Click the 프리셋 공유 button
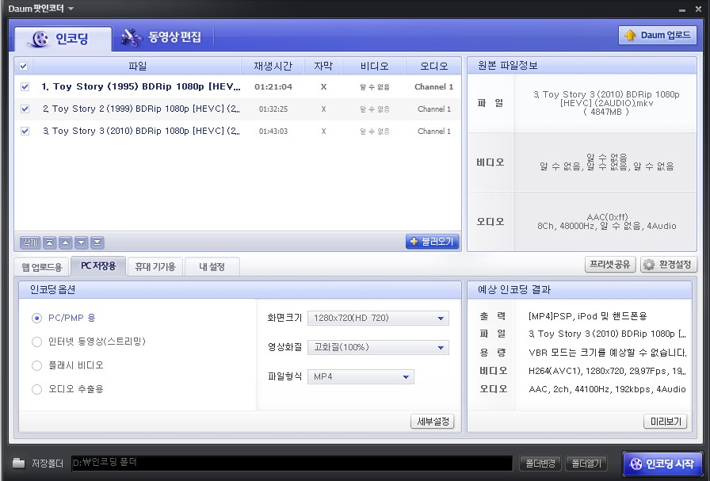 (610, 265)
